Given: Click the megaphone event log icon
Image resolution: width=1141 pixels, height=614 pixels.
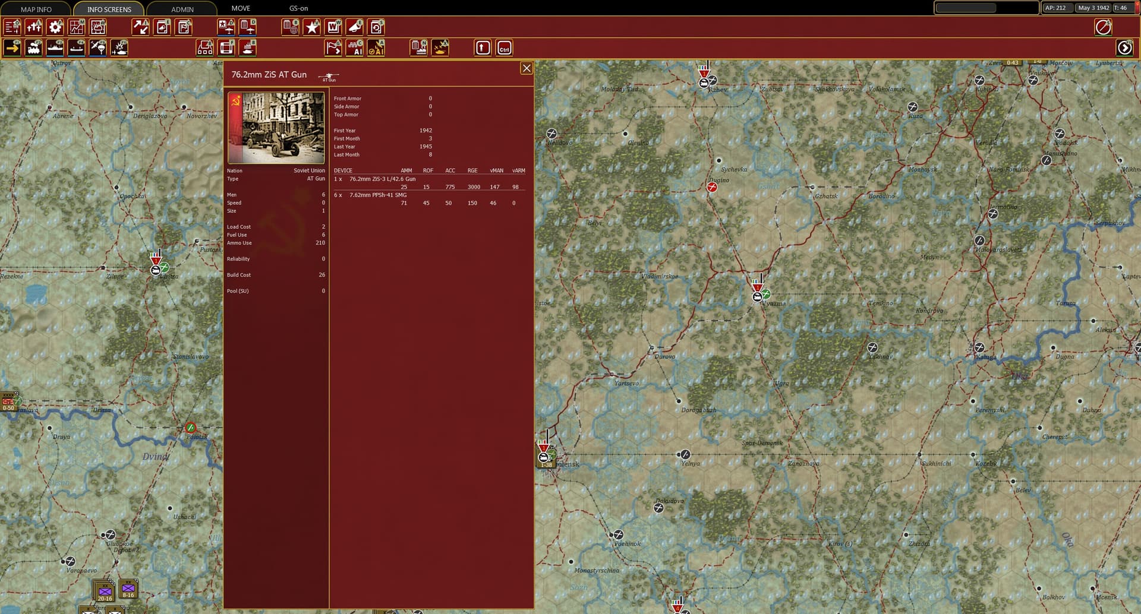Looking at the screenshot, I should coord(355,27).
